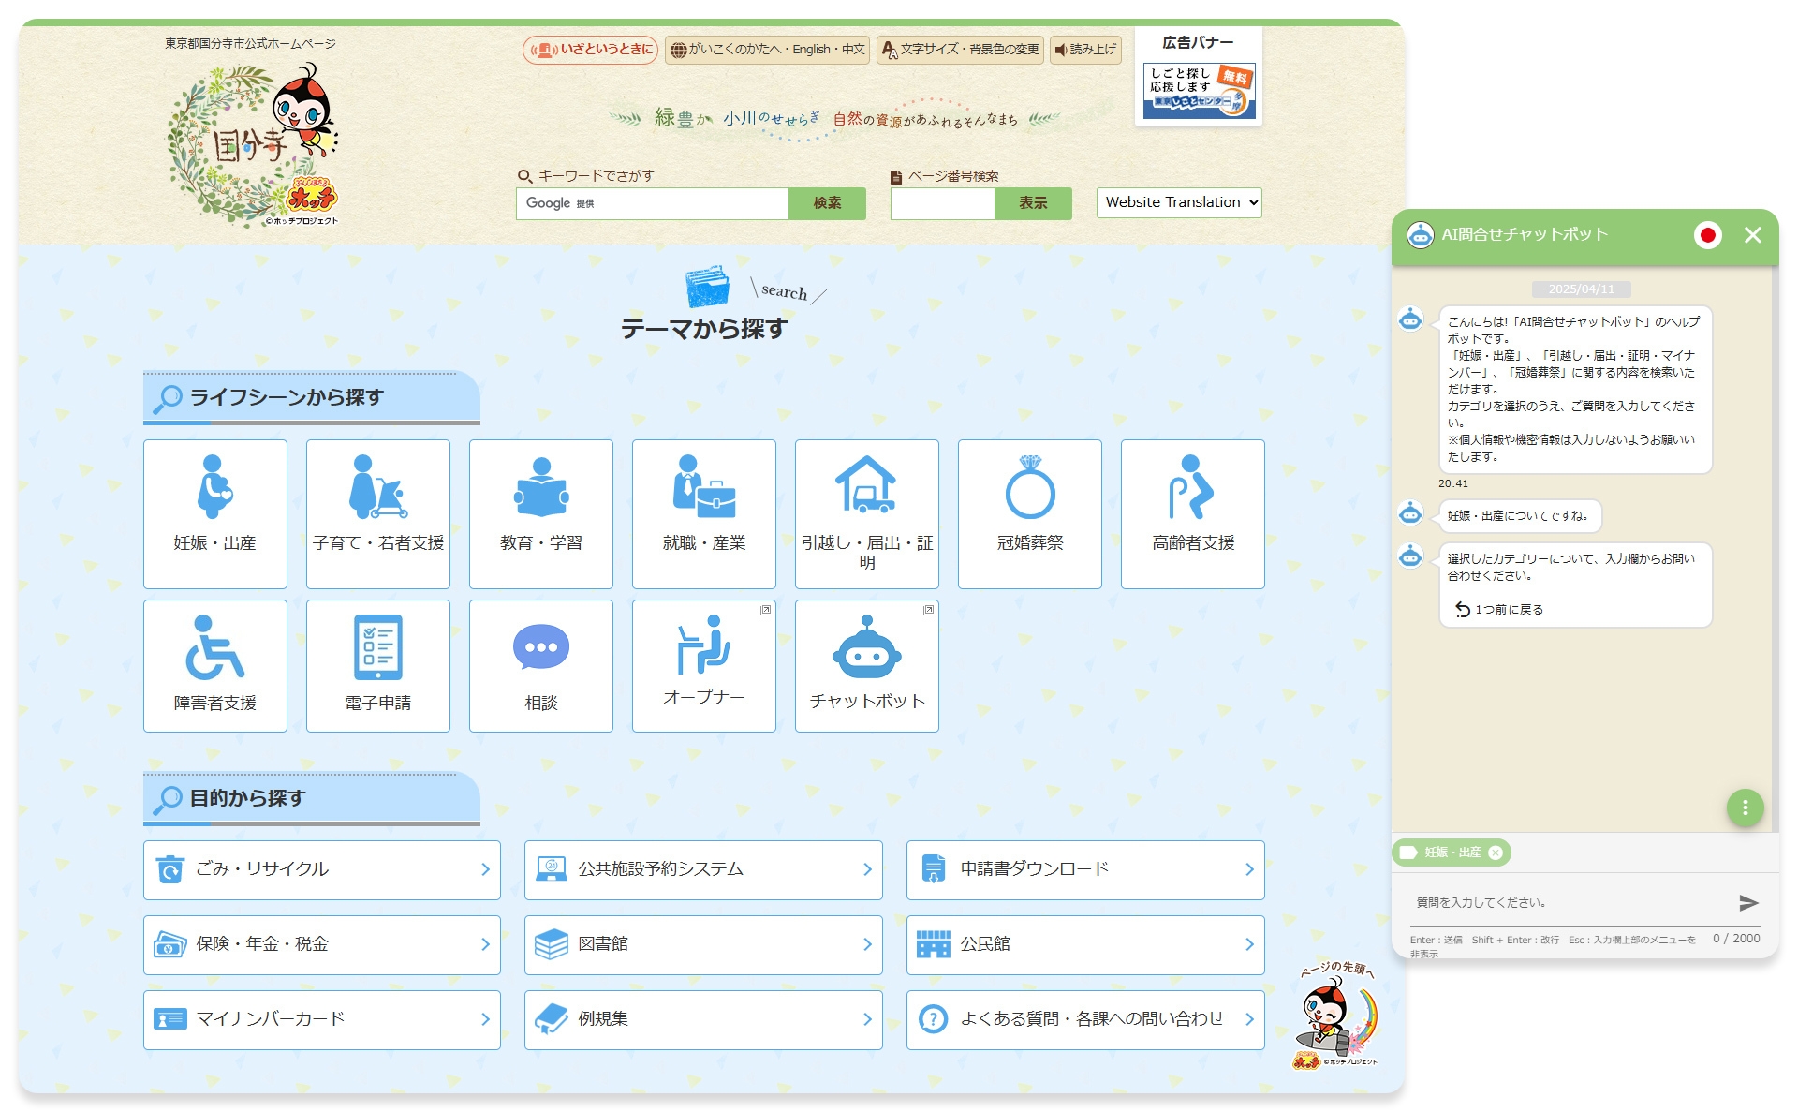Expand the green three-dot chat menu
The image size is (1798, 1112).
(1745, 808)
